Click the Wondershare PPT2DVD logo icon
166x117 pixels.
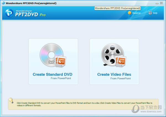[x=9, y=13]
